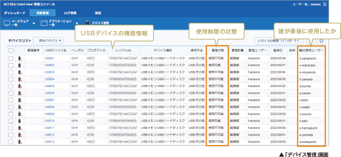The width and height of the screenshot is (341, 157).
Task: Check the checkbox for USB13 row
Action: 11,142
